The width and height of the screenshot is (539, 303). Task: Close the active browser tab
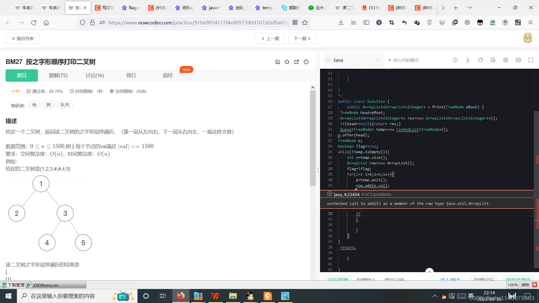tap(85, 8)
